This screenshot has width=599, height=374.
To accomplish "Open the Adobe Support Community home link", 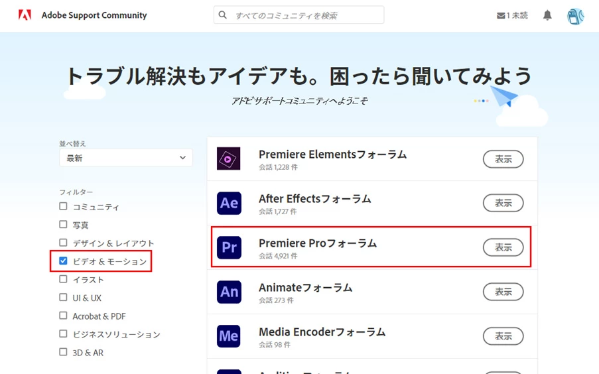I will (94, 15).
